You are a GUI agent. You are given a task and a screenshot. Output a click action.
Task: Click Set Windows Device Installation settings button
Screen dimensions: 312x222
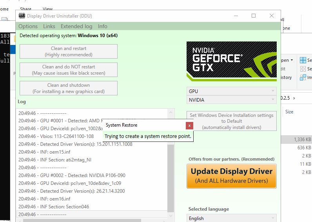click(231, 121)
